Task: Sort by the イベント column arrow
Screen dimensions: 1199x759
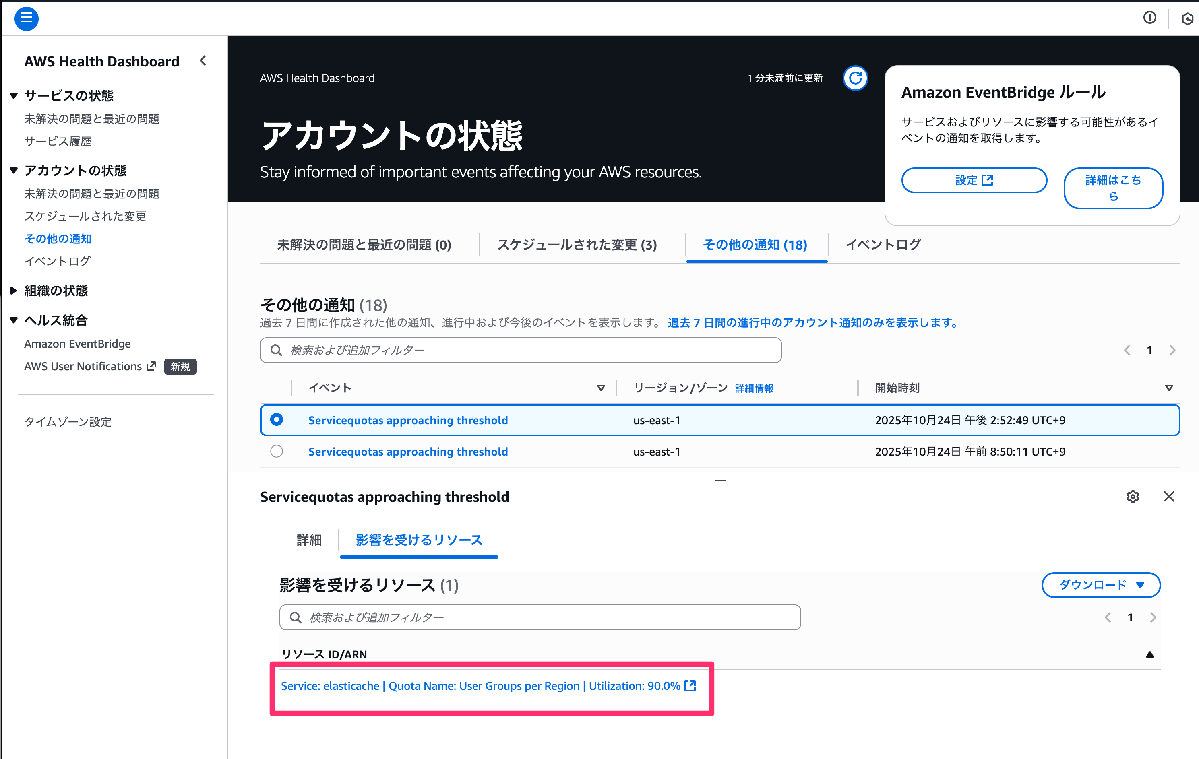Action: point(600,388)
